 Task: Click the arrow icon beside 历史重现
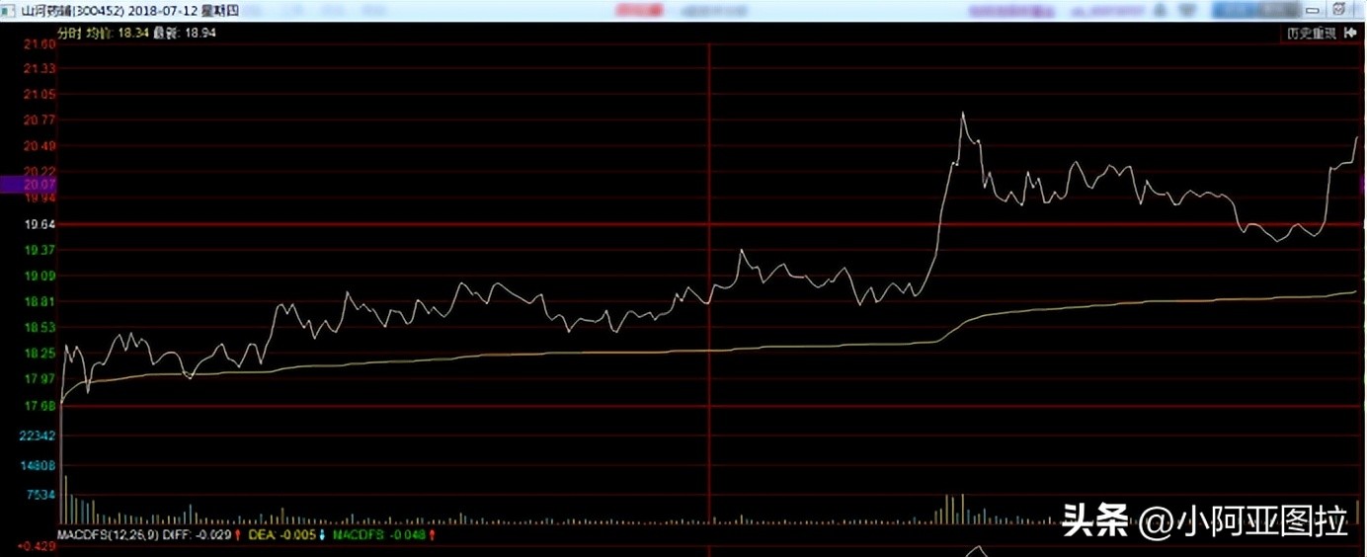click(x=1351, y=33)
